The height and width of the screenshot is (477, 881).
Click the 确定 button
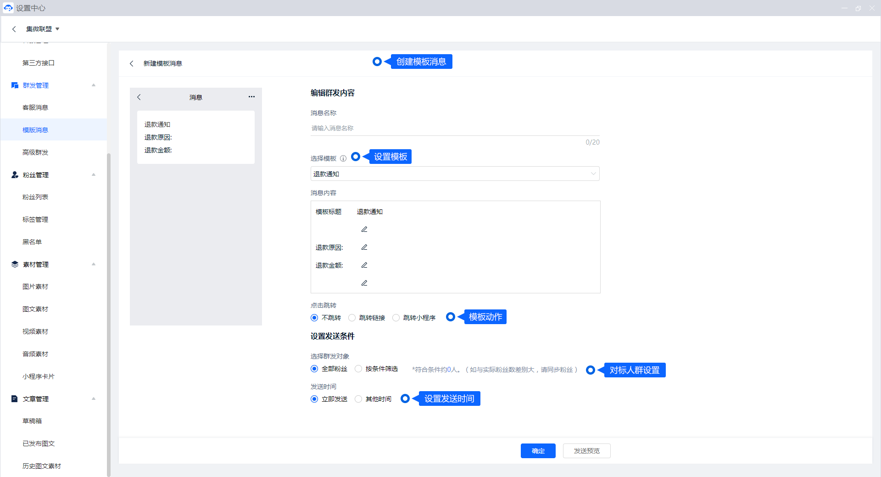(538, 451)
